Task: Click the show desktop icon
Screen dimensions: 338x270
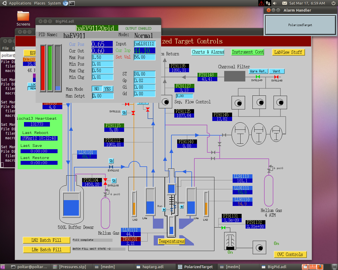Action: point(2,267)
